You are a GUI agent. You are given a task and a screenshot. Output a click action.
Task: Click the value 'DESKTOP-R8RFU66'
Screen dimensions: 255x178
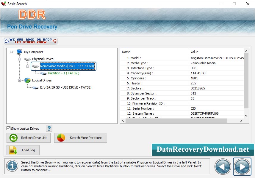(x=204, y=113)
